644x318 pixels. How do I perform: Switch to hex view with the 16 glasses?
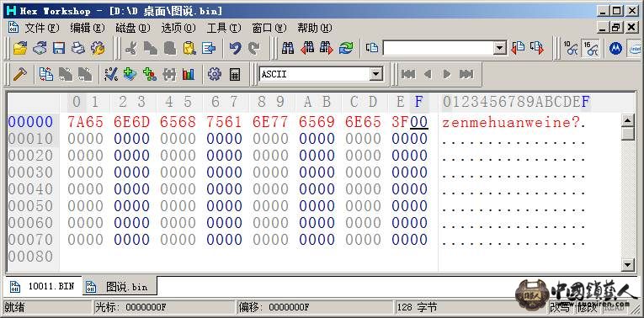pyautogui.click(x=591, y=49)
